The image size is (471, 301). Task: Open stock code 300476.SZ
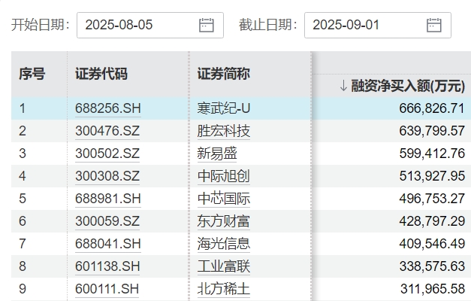click(x=107, y=131)
